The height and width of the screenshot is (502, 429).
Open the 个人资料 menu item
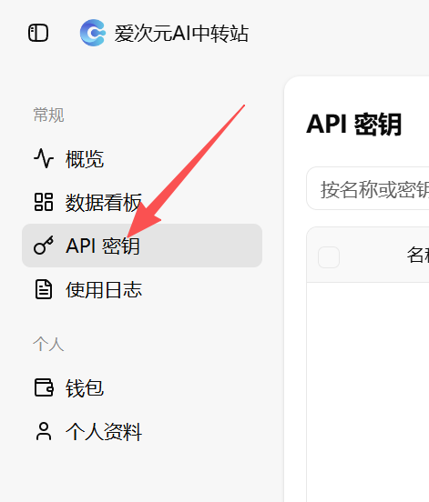(x=142, y=432)
